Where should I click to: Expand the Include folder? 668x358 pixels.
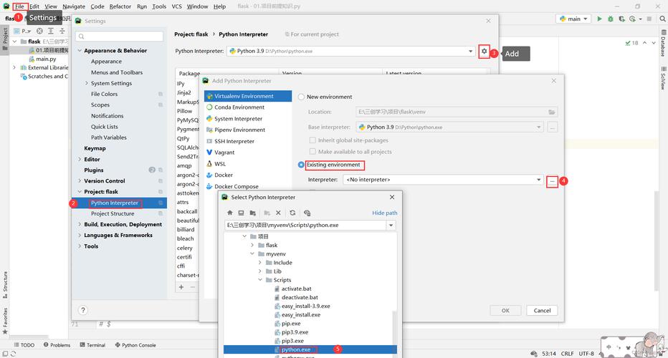260,263
